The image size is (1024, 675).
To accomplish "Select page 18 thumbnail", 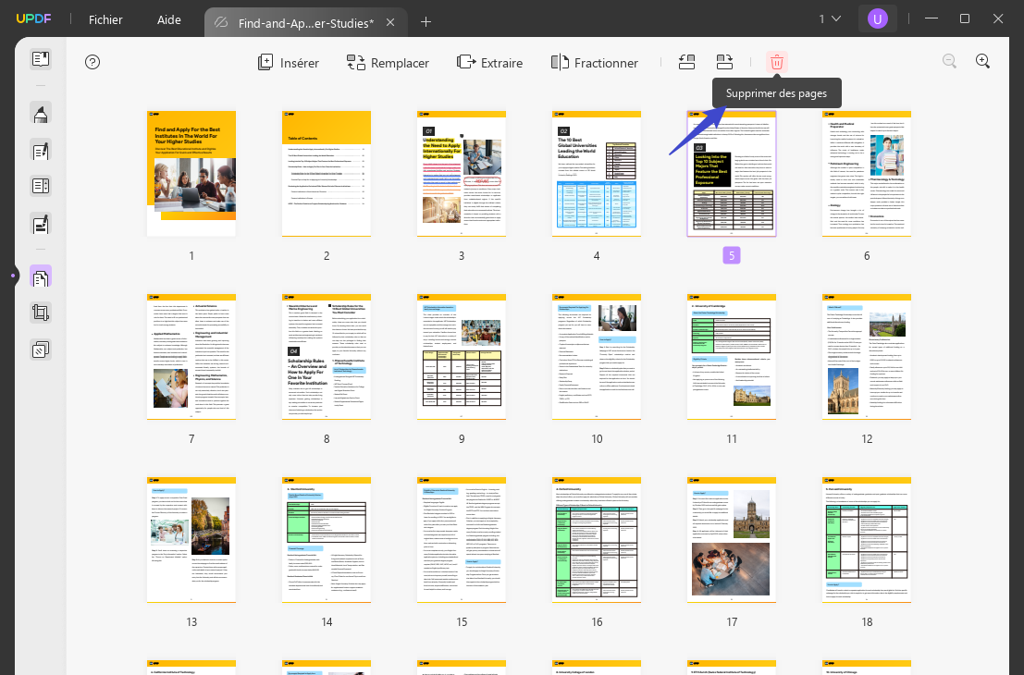I will (x=867, y=540).
